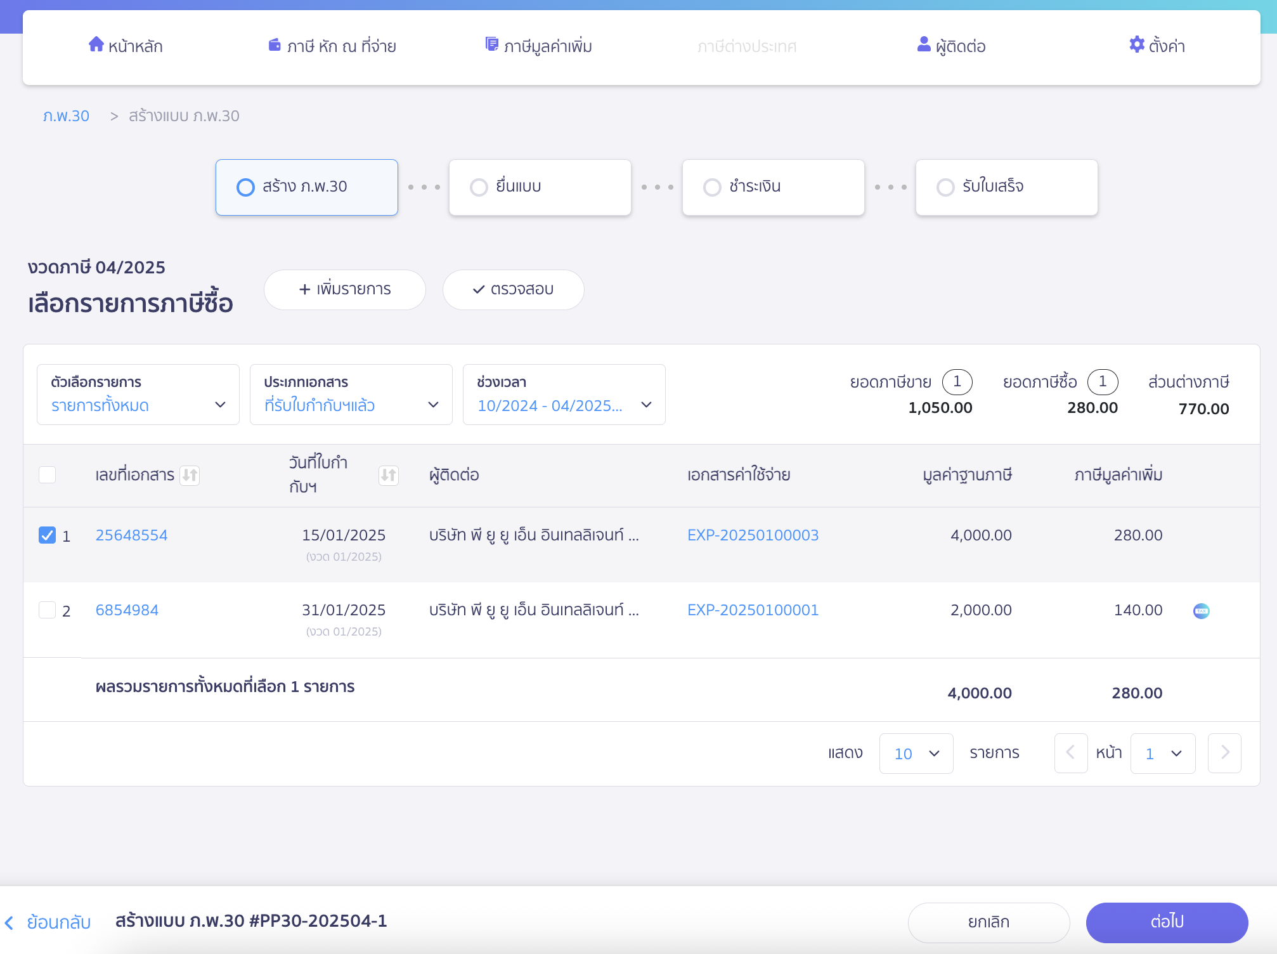Select the ชำระเงิน step tab
1277x954 pixels.
point(774,187)
